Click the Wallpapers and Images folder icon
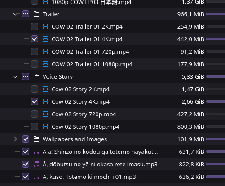 36,139
